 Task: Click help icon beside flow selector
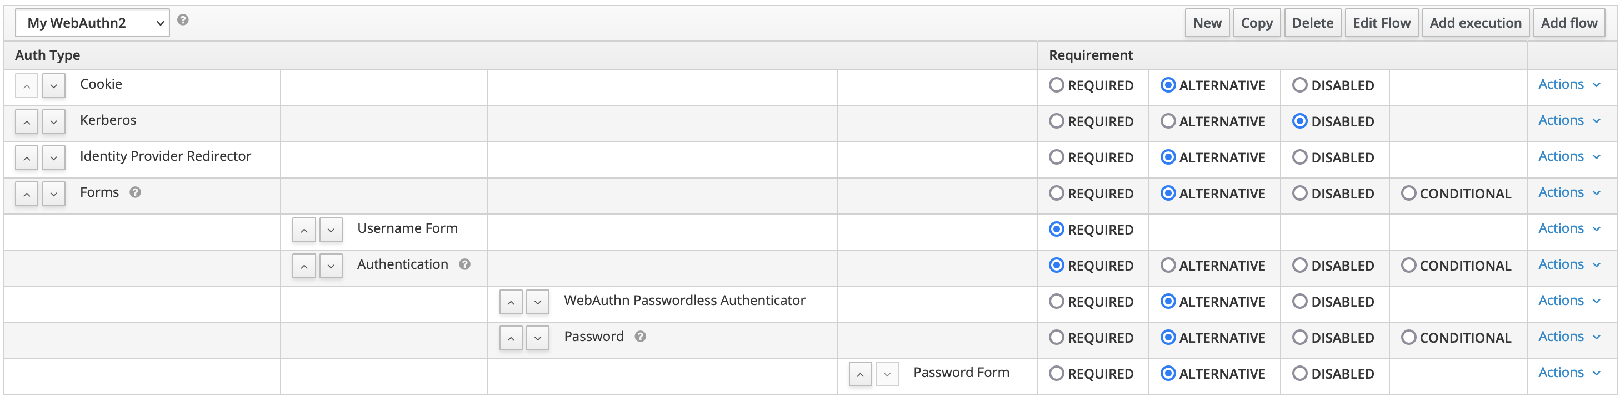click(183, 20)
